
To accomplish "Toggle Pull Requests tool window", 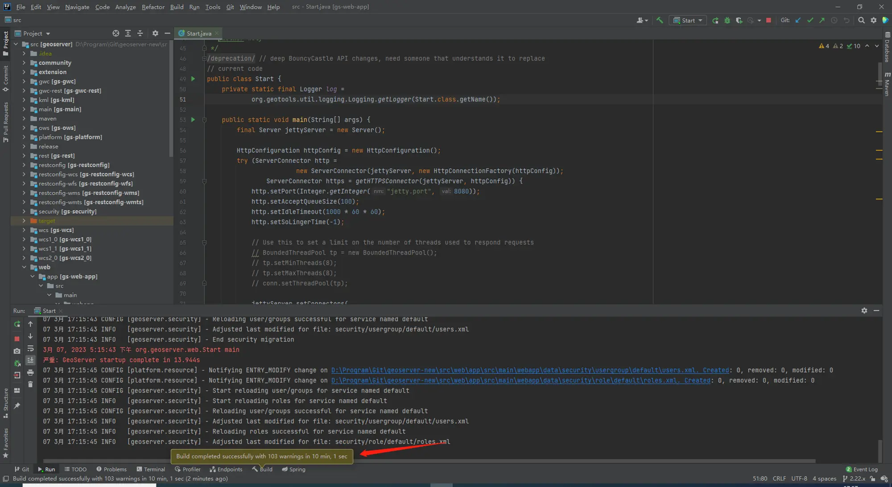I will [x=5, y=122].
